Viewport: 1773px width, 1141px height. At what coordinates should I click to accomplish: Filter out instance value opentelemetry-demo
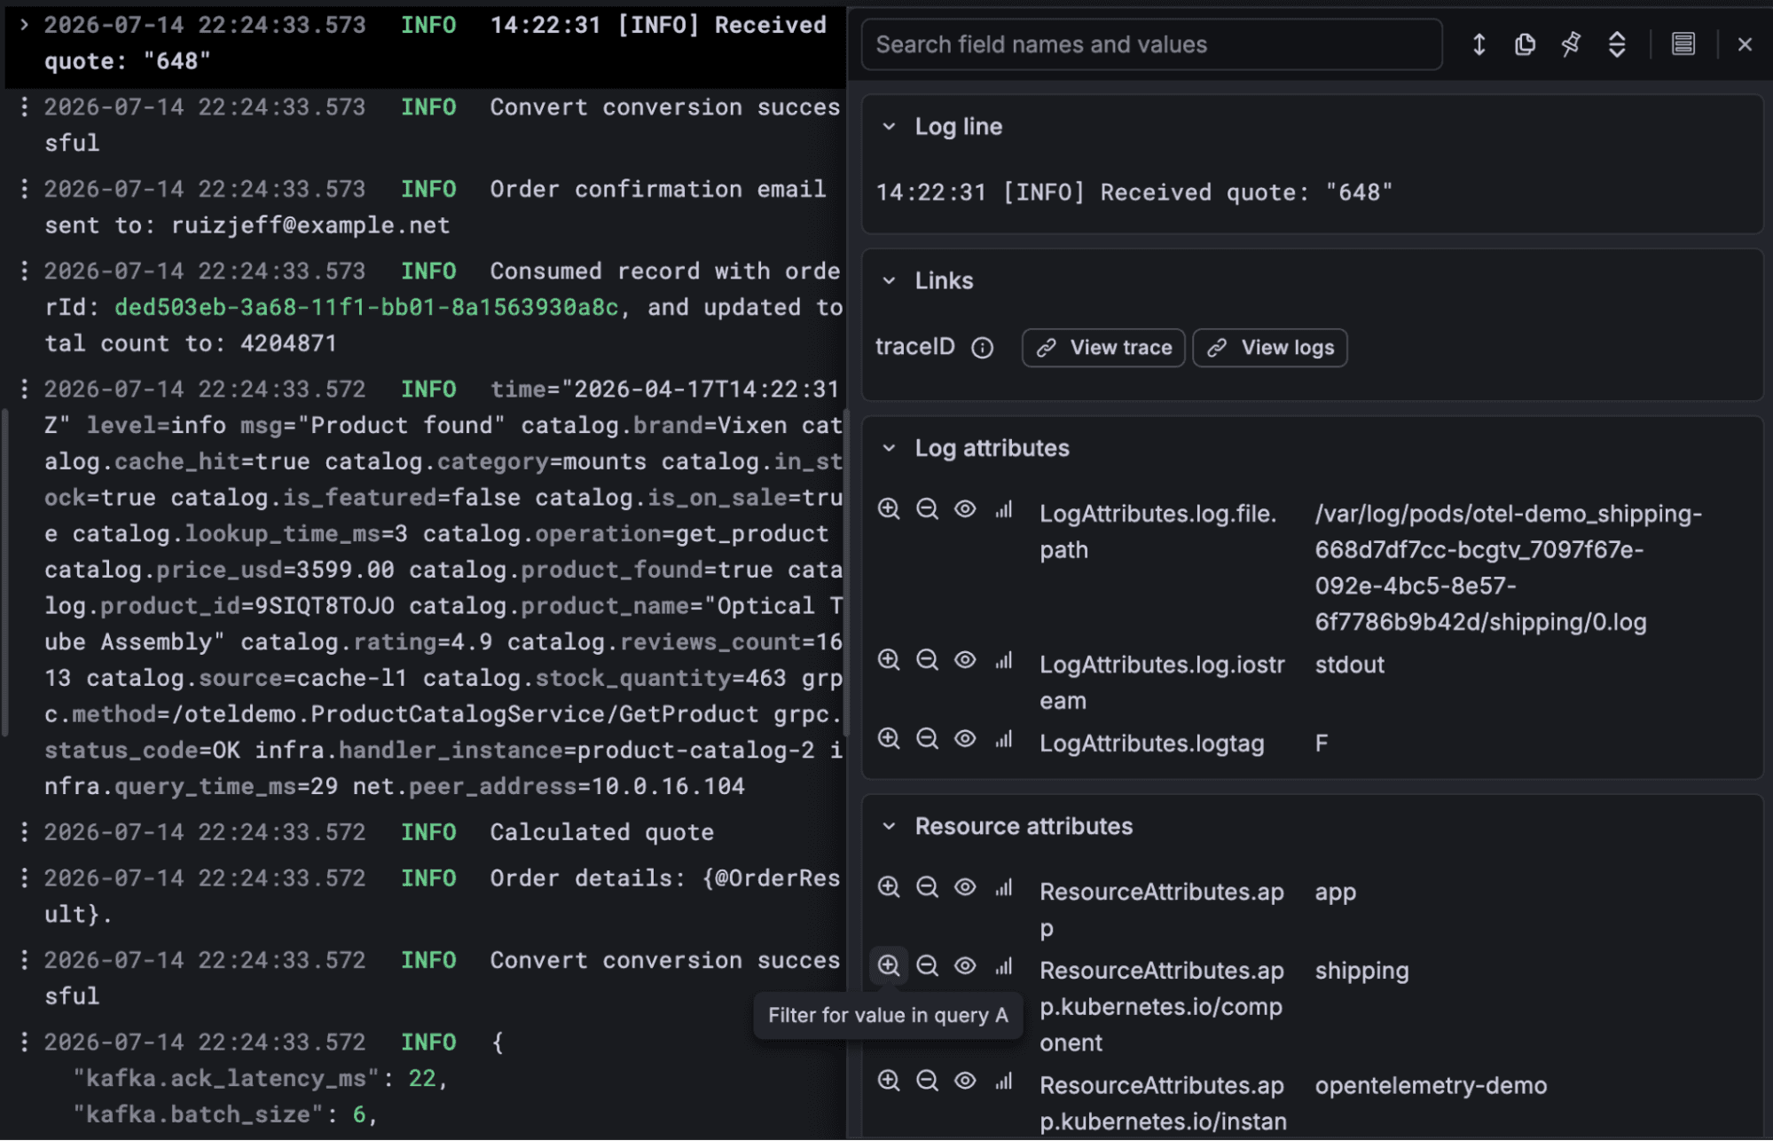click(x=927, y=1081)
